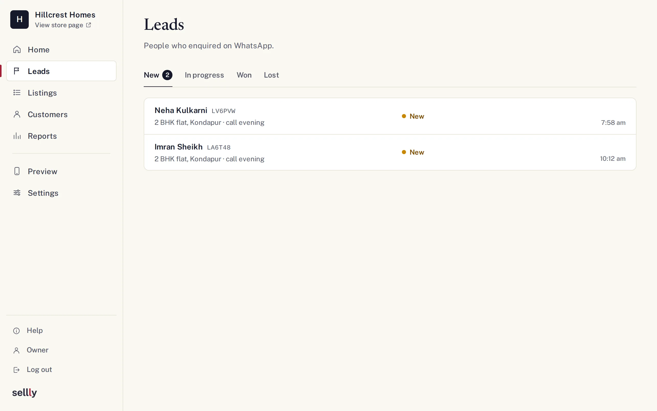Open Settings from the sidebar
Image resolution: width=657 pixels, height=411 pixels.
click(x=61, y=193)
